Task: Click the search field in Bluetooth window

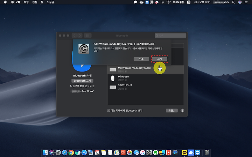Action: pyautogui.click(x=170, y=36)
